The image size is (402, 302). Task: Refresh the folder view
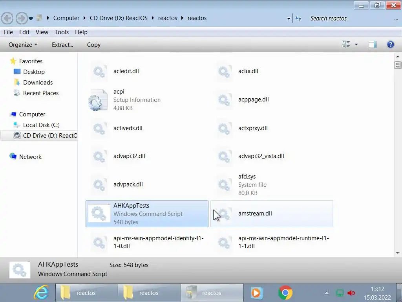(298, 18)
